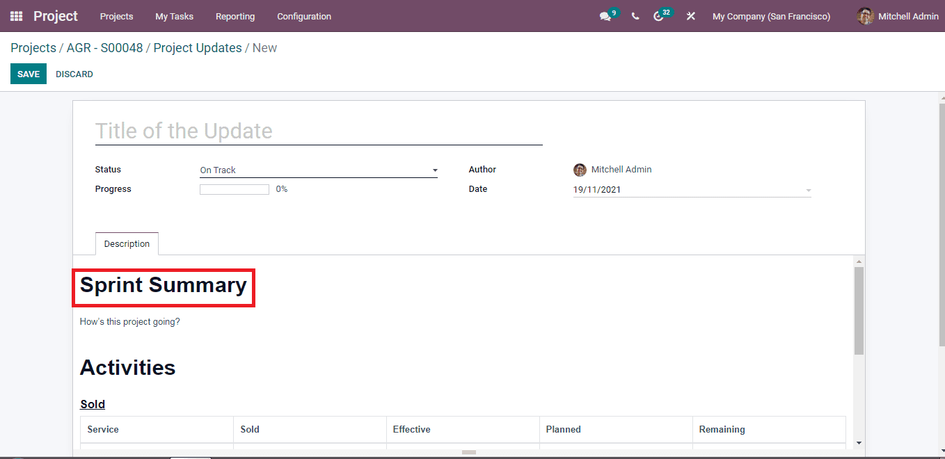Click the DISCARD button
945x459 pixels.
pos(74,74)
